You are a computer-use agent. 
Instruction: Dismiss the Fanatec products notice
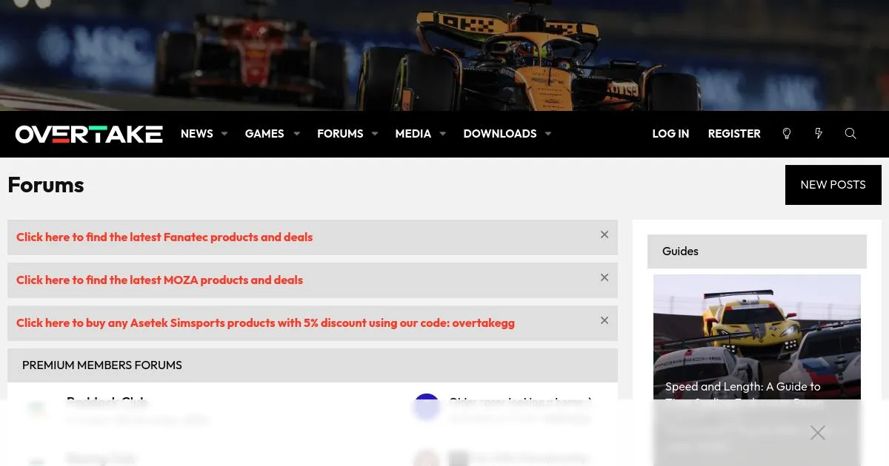[x=605, y=234]
